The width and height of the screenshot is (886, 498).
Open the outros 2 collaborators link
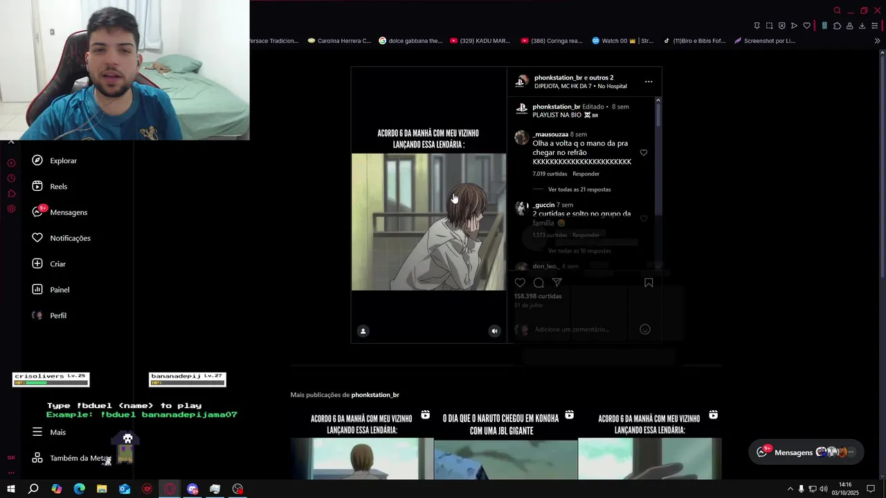(x=602, y=77)
